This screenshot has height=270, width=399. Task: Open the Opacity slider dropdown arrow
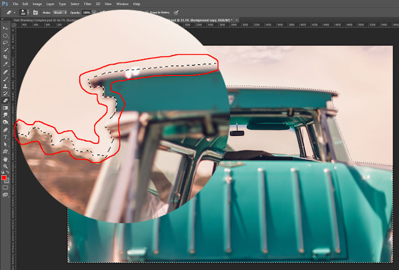point(94,12)
